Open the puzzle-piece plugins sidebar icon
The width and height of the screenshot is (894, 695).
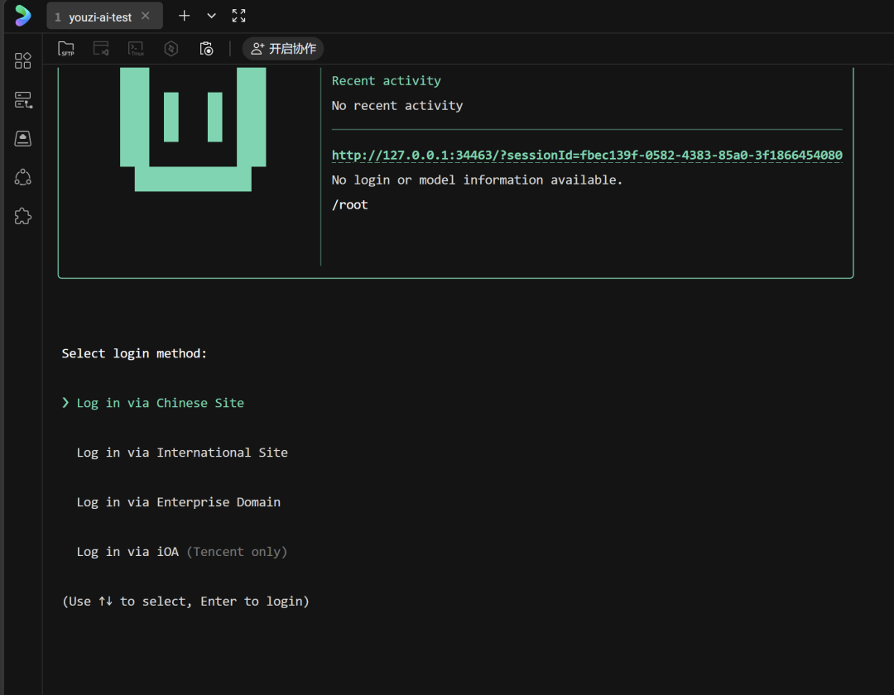pyautogui.click(x=23, y=216)
